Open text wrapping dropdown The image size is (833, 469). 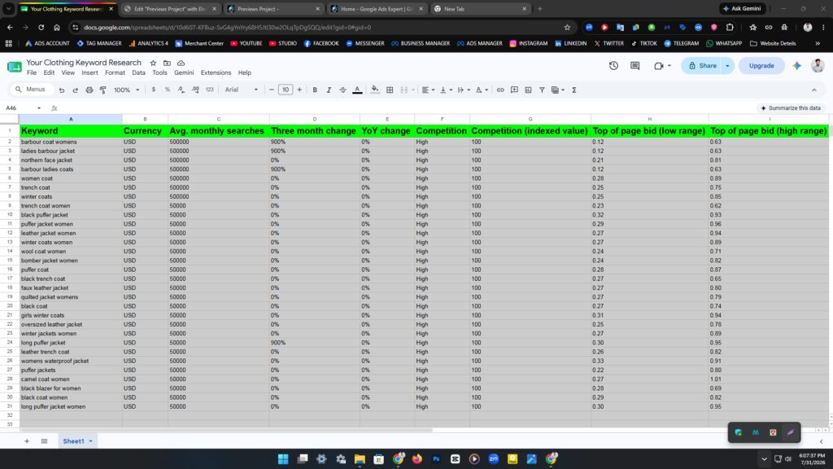click(x=464, y=90)
